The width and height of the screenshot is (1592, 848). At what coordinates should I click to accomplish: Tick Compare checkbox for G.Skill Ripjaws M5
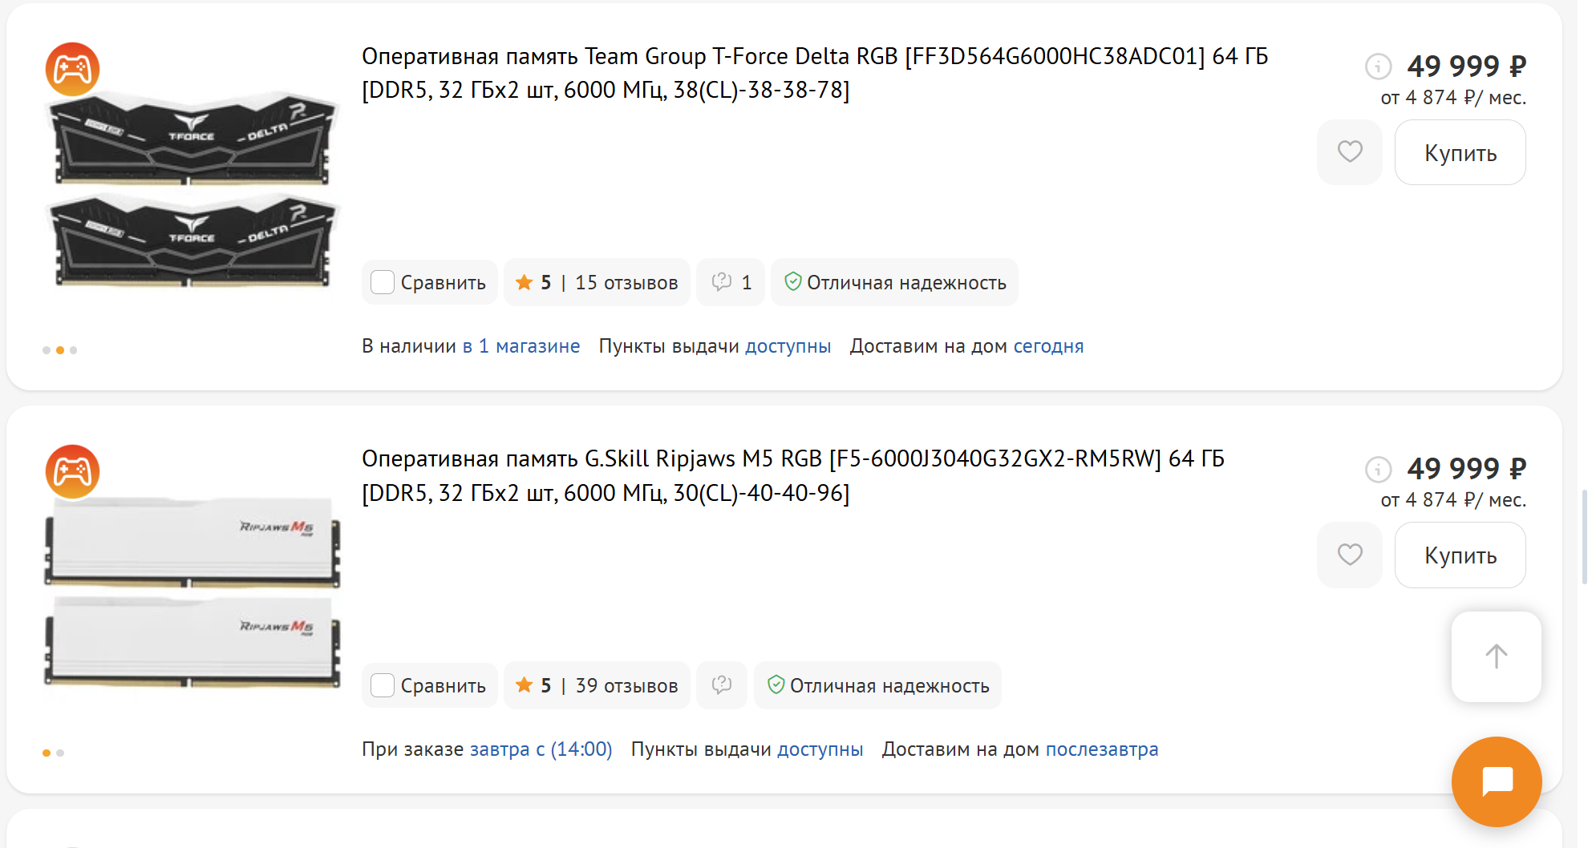coord(383,685)
